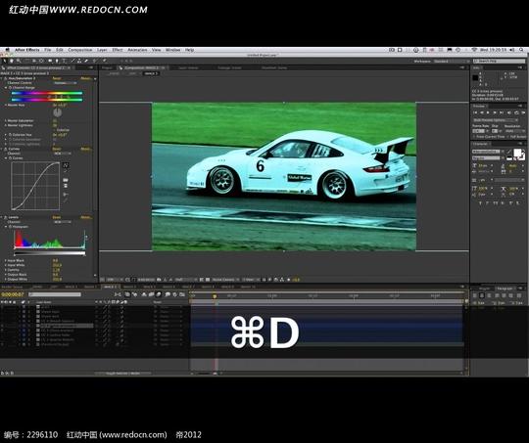This screenshot has width=529, height=443.
Task: Enable motion blur switch in the timeline
Action: (x=159, y=294)
